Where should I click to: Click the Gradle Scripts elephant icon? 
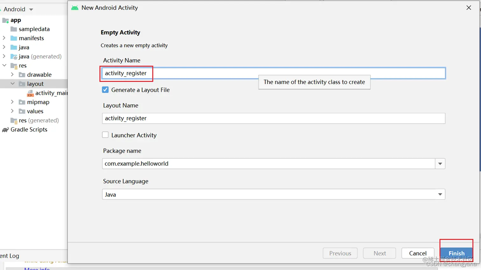[x=5, y=130]
